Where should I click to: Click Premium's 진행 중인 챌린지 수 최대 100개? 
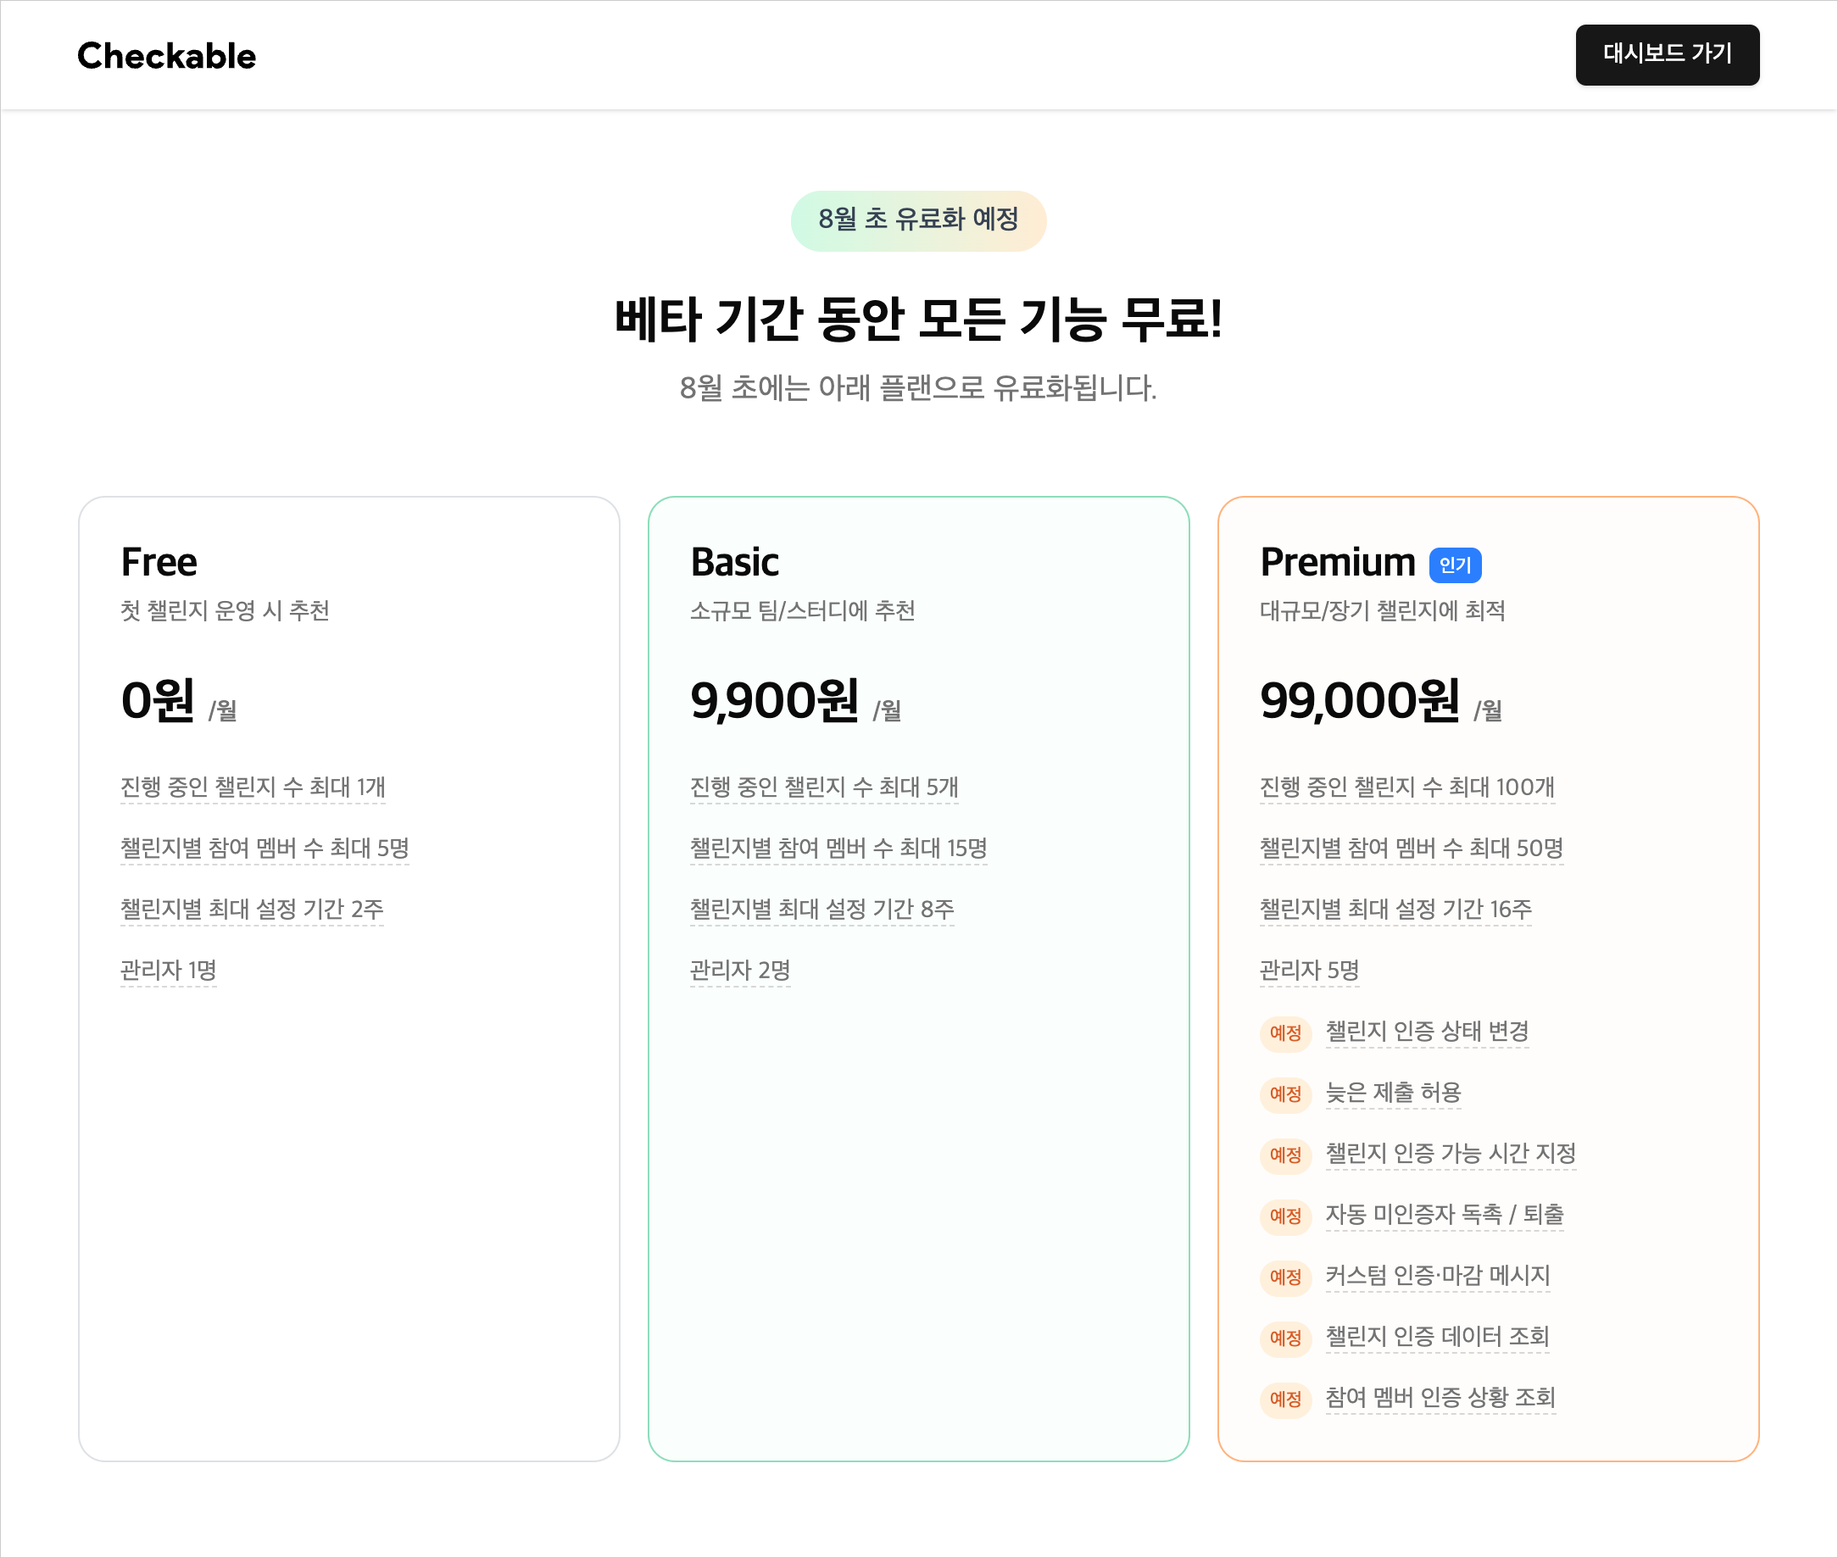[x=1407, y=787]
